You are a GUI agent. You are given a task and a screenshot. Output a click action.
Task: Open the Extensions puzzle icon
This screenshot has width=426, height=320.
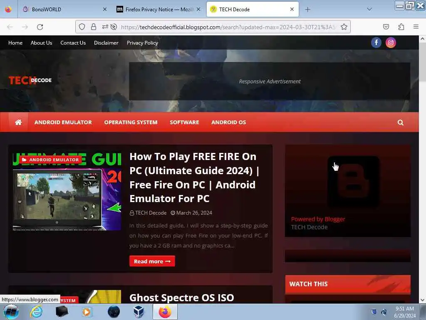401,27
